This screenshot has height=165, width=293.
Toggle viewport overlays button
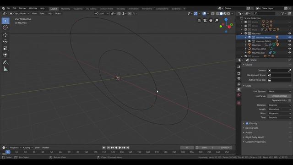click(x=204, y=14)
